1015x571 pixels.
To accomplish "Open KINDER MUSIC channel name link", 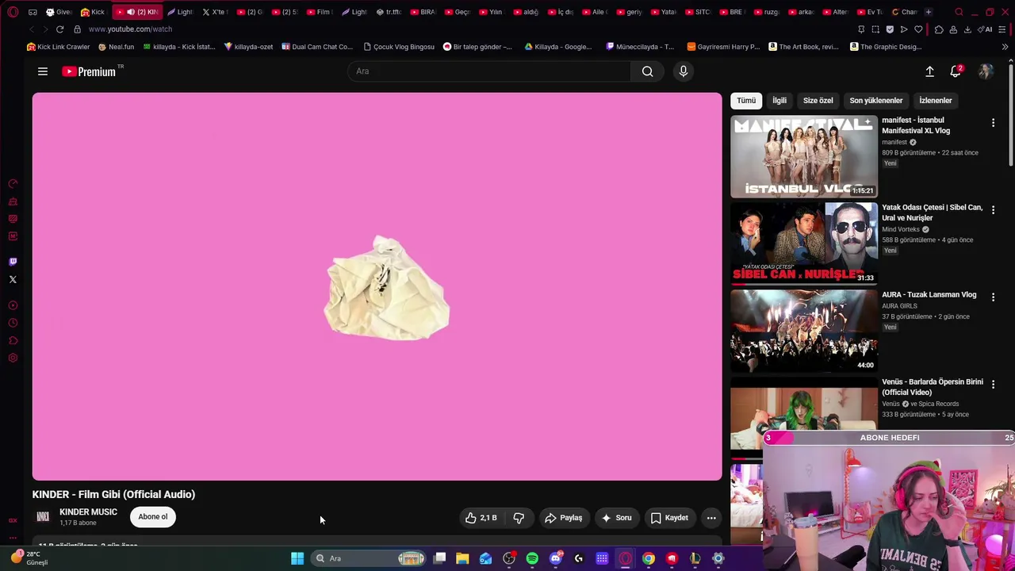I will pos(88,512).
